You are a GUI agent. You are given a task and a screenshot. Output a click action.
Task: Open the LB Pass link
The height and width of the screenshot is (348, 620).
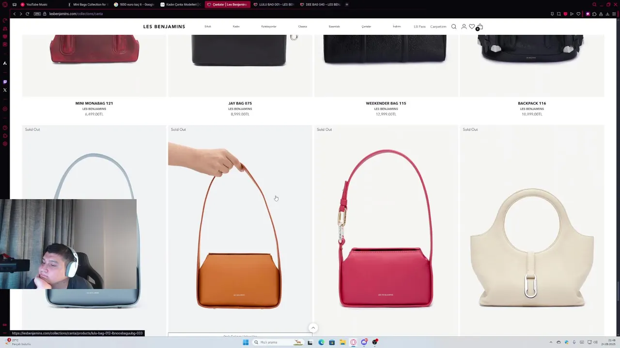pos(419,27)
